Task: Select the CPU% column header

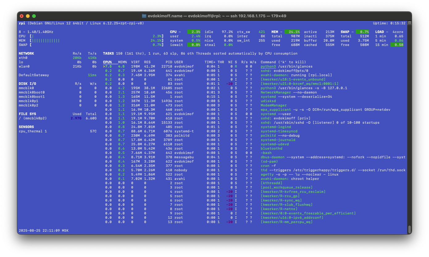Action: click(x=107, y=62)
